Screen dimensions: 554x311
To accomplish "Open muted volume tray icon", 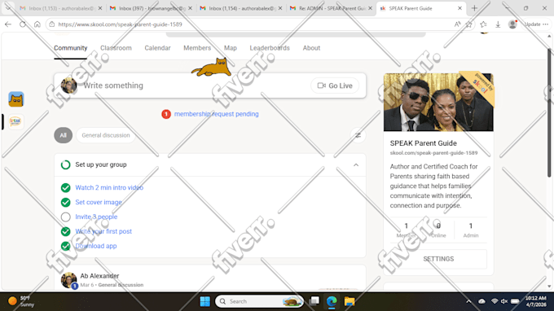I will (x=504, y=301).
